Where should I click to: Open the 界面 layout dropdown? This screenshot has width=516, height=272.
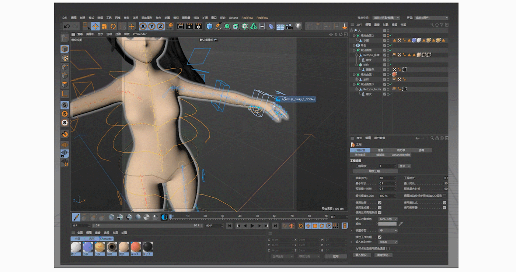click(x=432, y=18)
